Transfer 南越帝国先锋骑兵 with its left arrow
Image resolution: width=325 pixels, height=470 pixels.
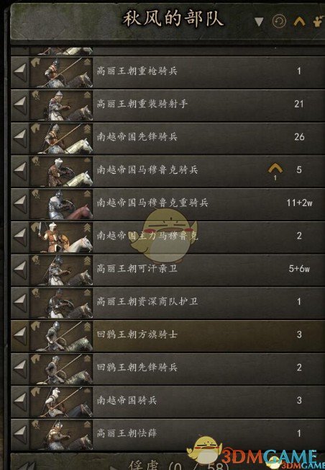20,138
